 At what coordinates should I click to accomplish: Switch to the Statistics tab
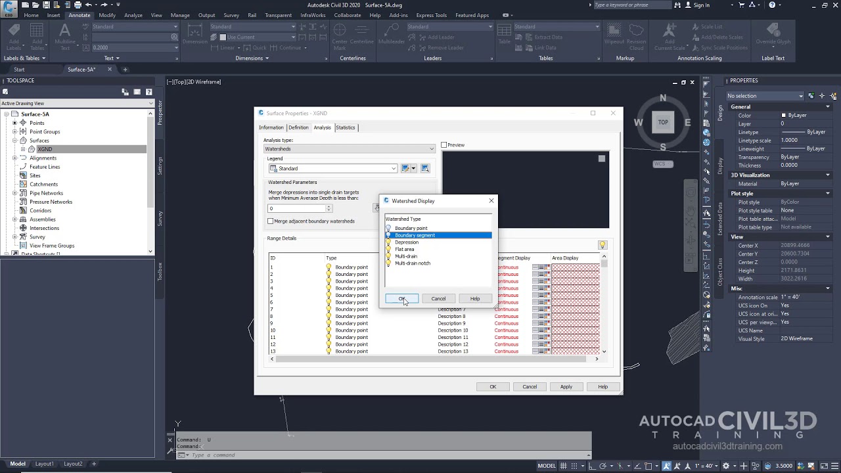pos(345,127)
